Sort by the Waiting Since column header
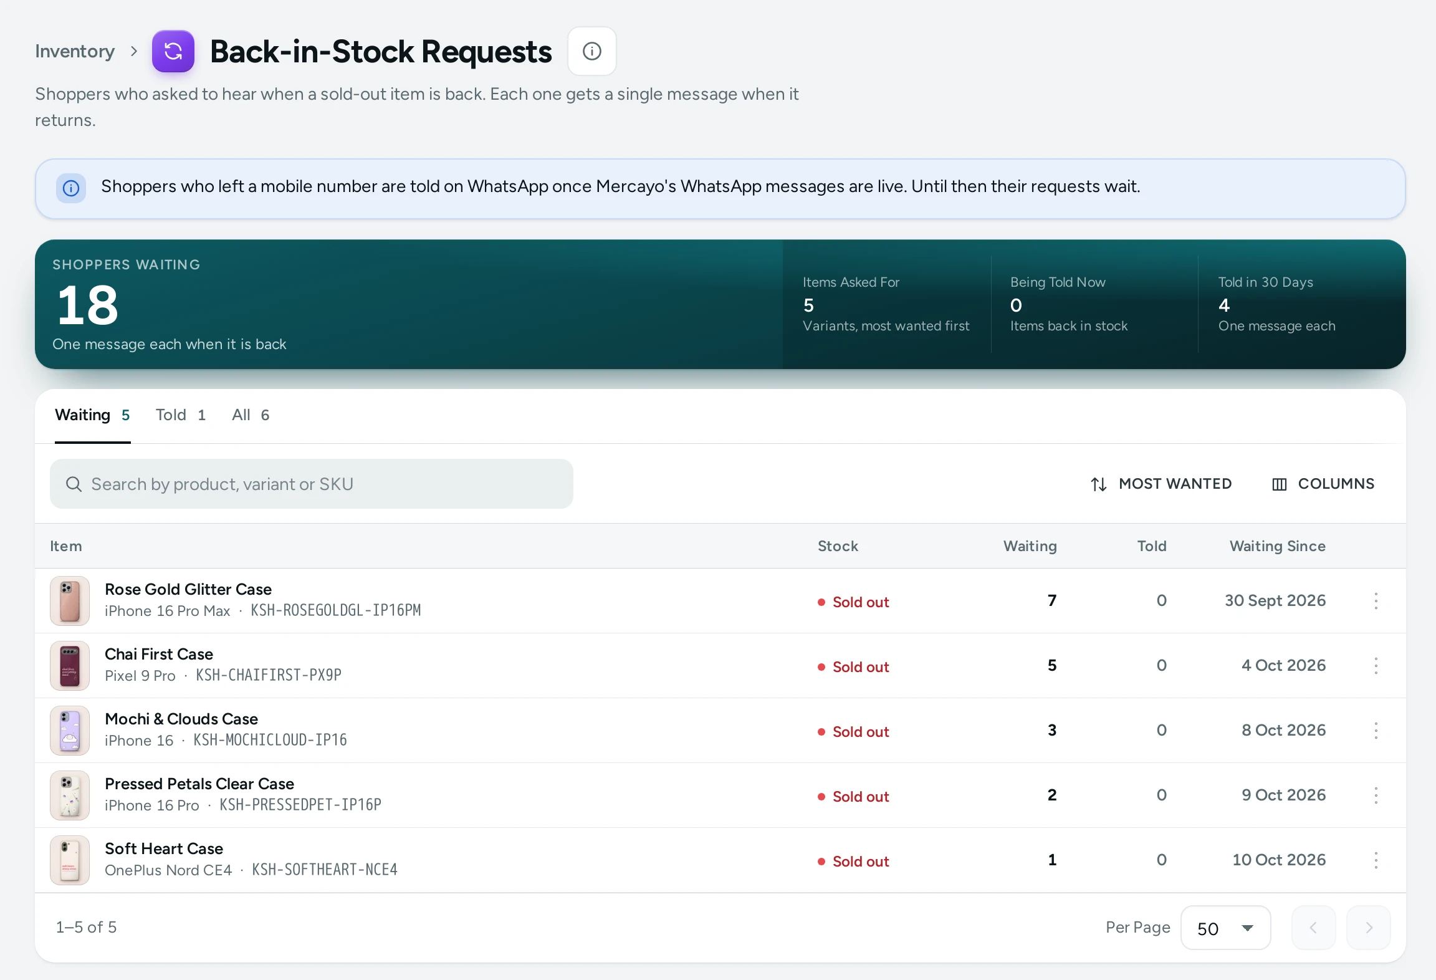Screen dimensions: 1436x980 coord(1277,546)
